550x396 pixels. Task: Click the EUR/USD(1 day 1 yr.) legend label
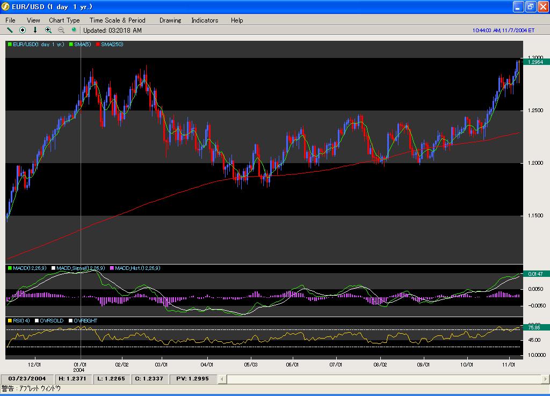click(39, 44)
